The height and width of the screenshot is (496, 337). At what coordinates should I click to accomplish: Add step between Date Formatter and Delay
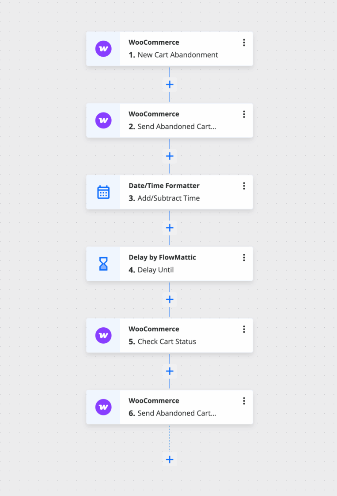tap(170, 228)
